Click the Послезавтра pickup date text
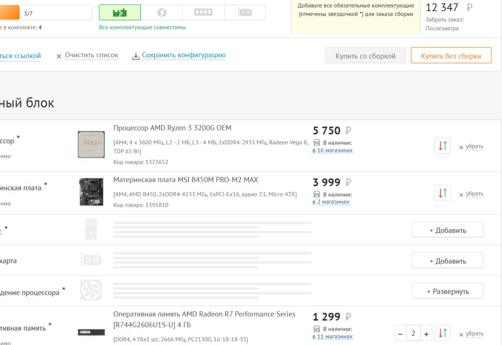Image resolution: width=502 pixels, height=345 pixels. click(x=442, y=28)
